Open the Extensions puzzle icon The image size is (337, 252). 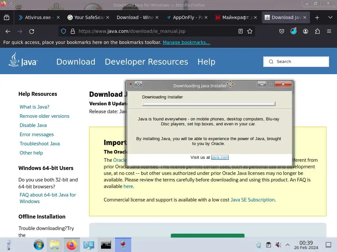click(317, 31)
